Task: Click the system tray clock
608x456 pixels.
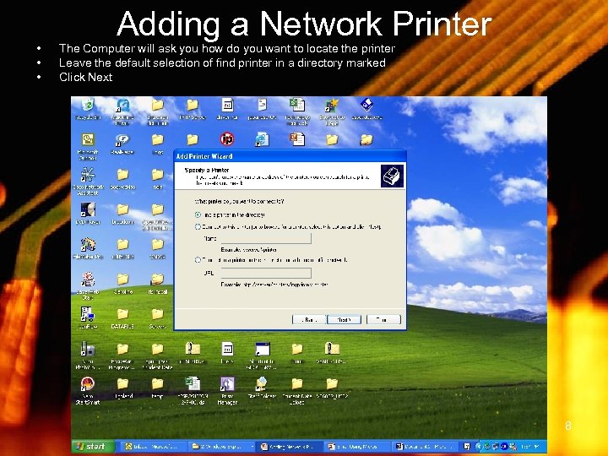Action: (531, 447)
